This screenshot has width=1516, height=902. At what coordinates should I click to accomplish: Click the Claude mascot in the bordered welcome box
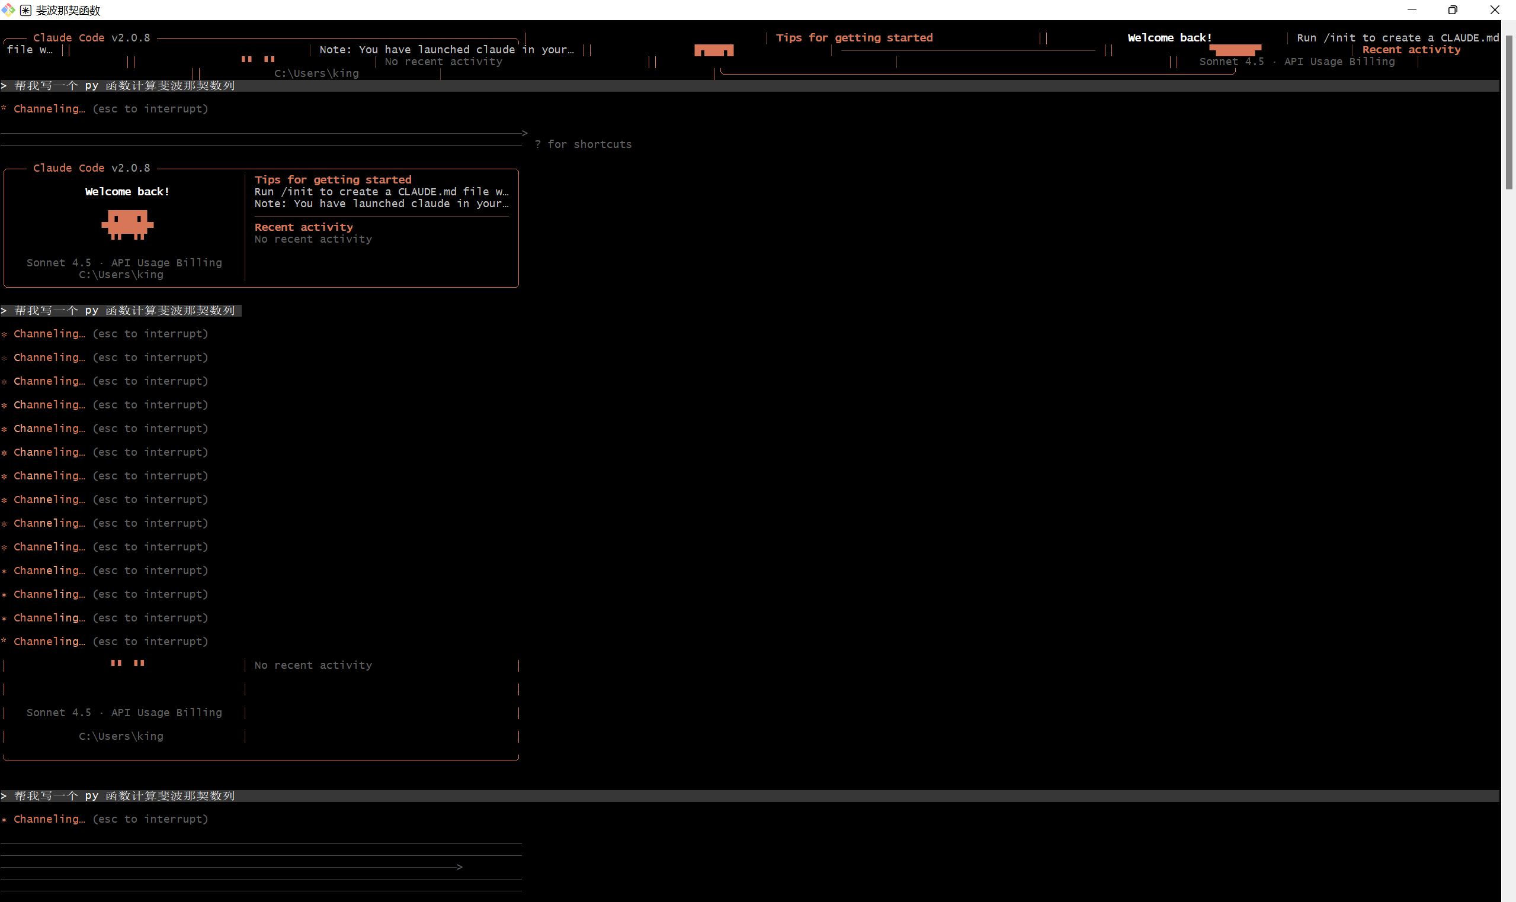pyautogui.click(x=127, y=225)
